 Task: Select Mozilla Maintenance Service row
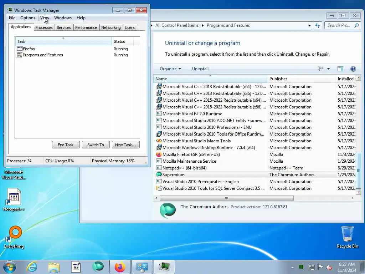point(255,161)
